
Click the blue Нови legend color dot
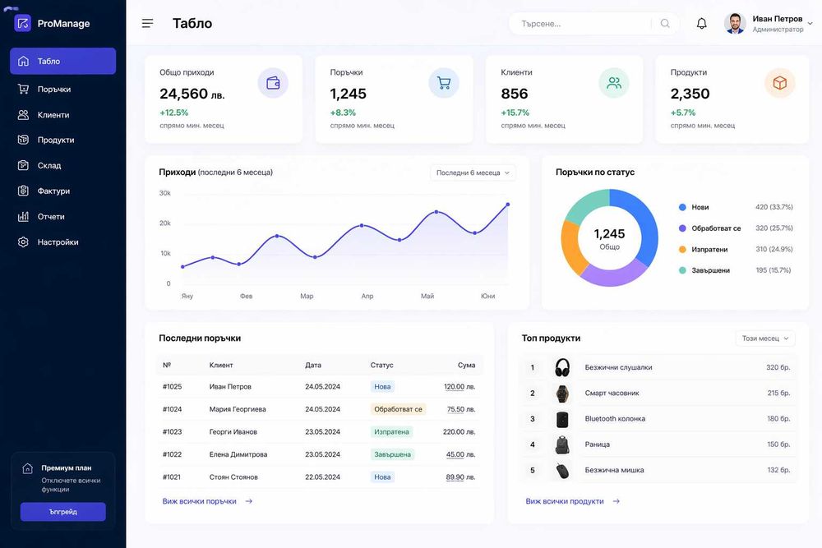click(x=682, y=207)
